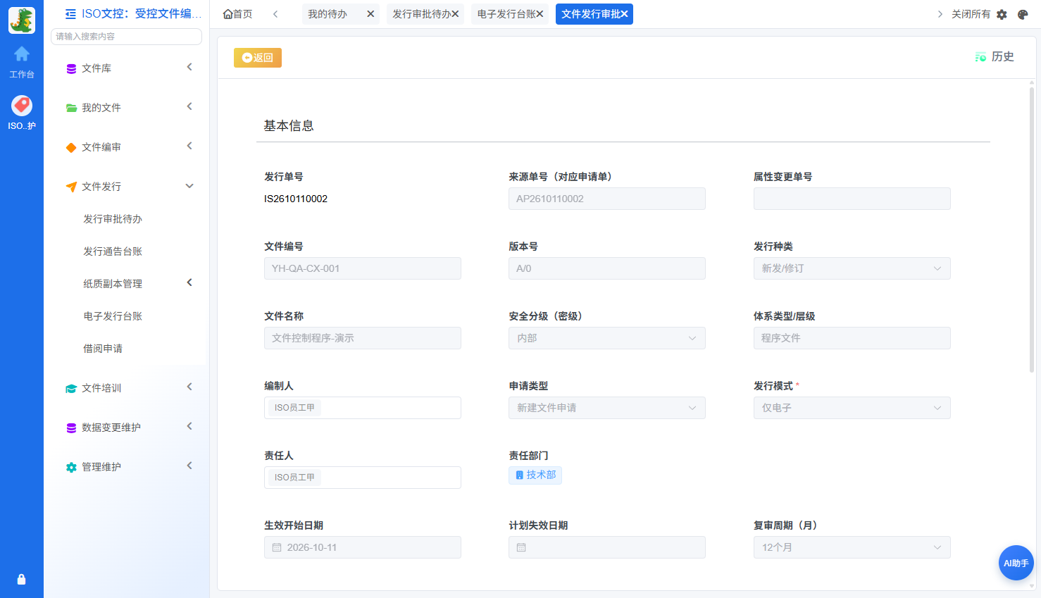
Task: Open the 历史 history view
Action: pos(995,57)
